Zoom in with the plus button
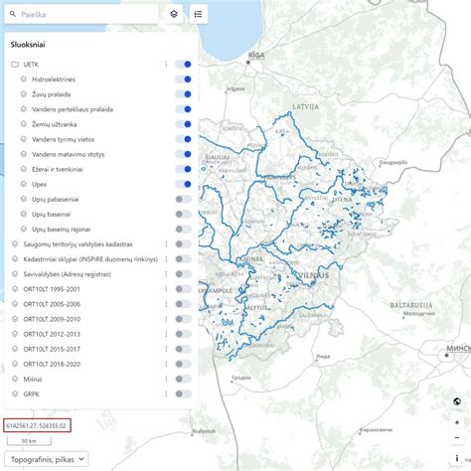Image resolution: width=471 pixels, height=471 pixels. 457,422
